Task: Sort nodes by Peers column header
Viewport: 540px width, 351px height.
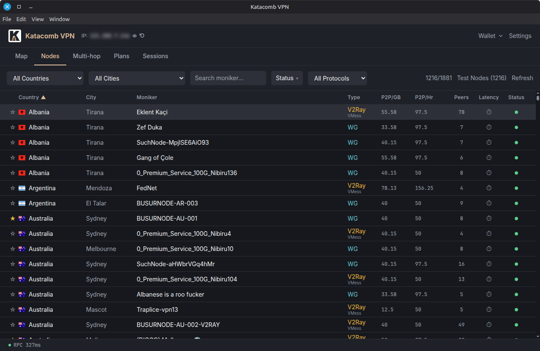Action: 462,97
